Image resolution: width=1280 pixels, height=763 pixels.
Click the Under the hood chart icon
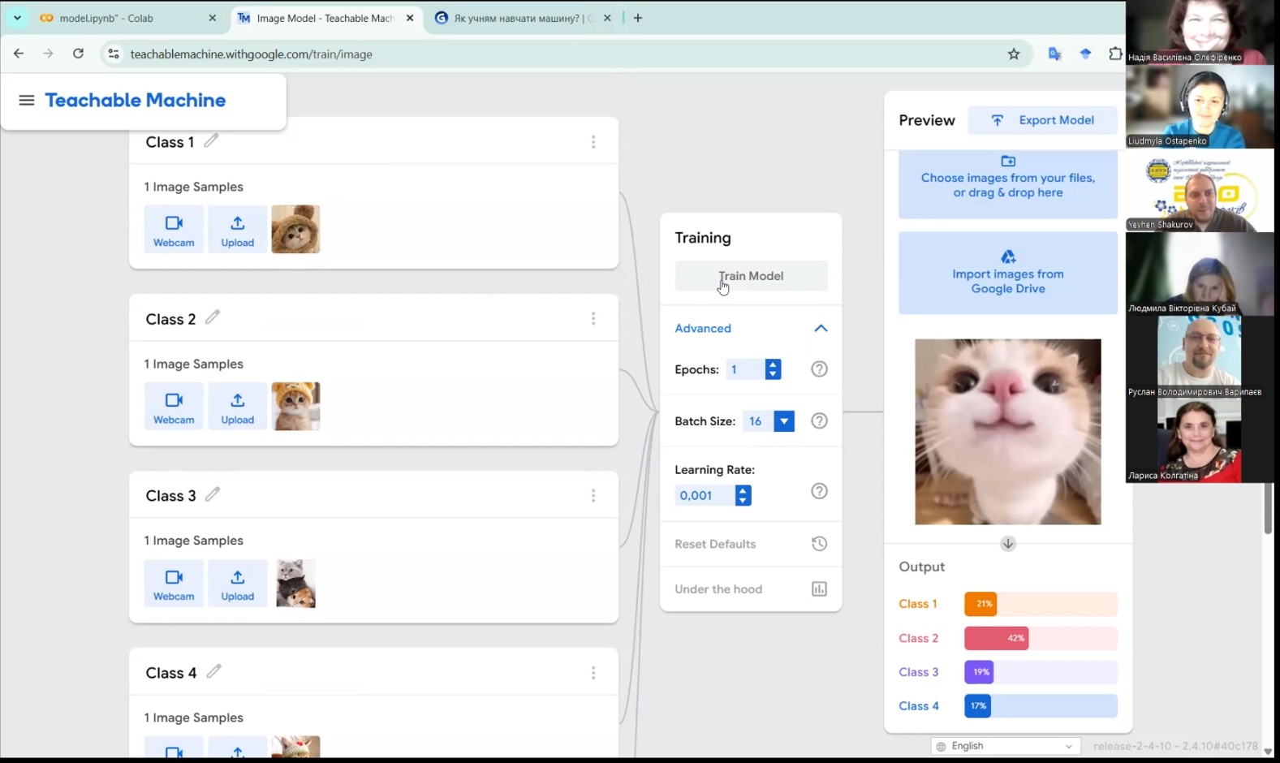point(819,589)
